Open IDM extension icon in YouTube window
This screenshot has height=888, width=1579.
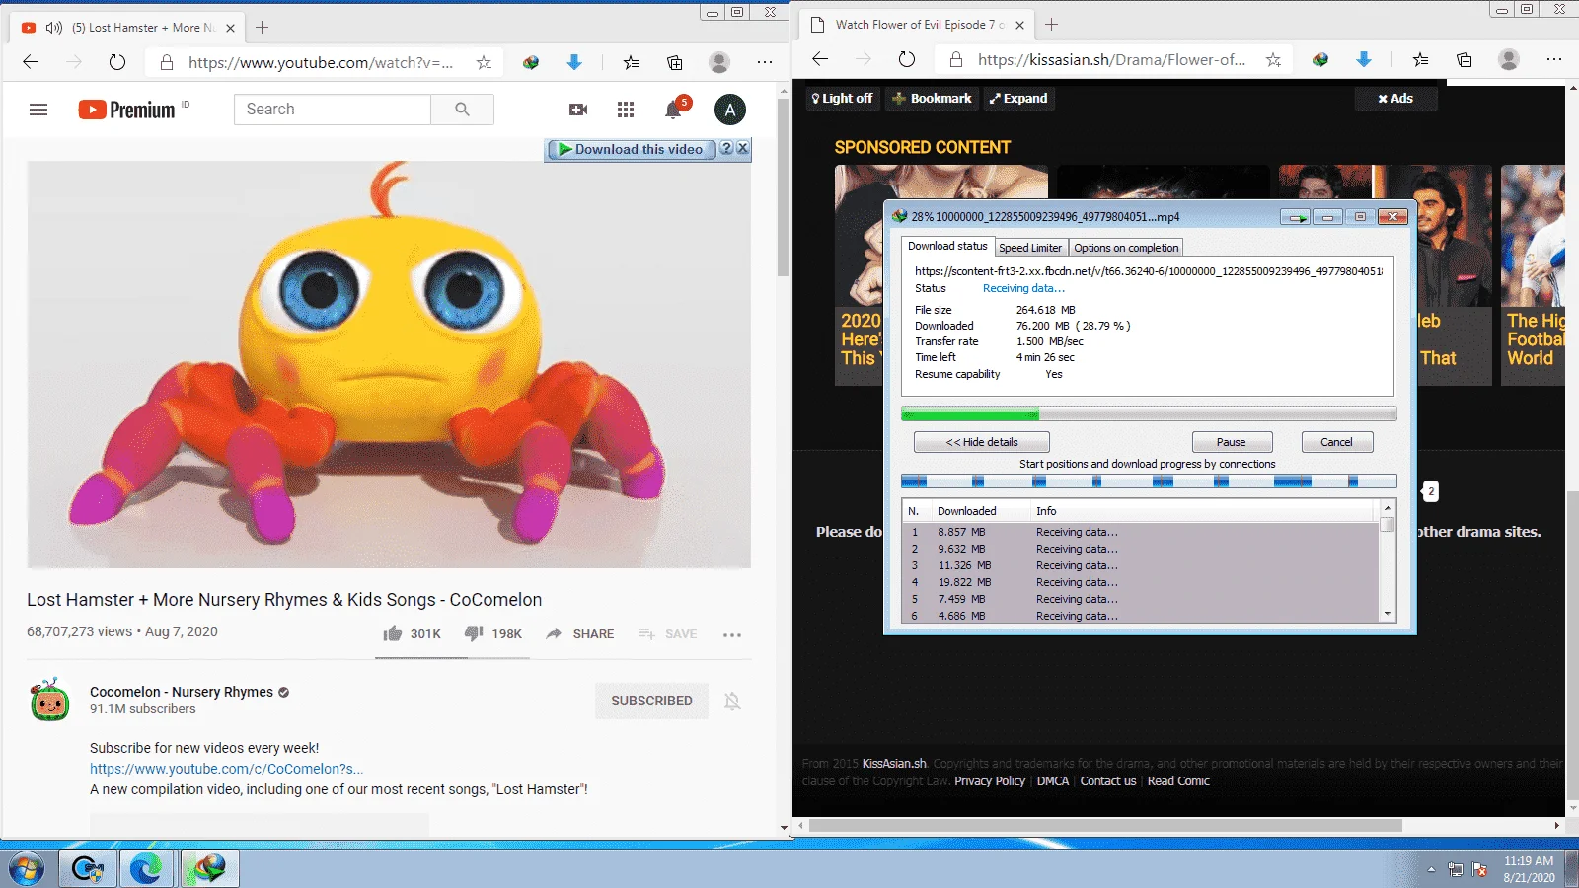[531, 62]
